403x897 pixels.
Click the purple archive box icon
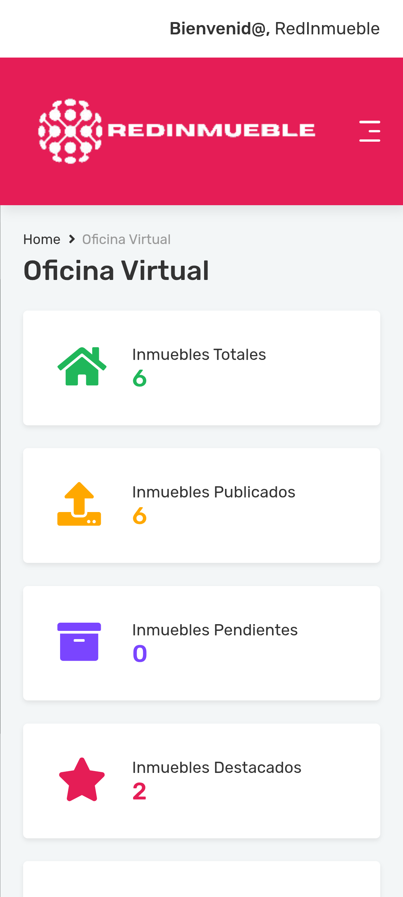click(x=79, y=642)
